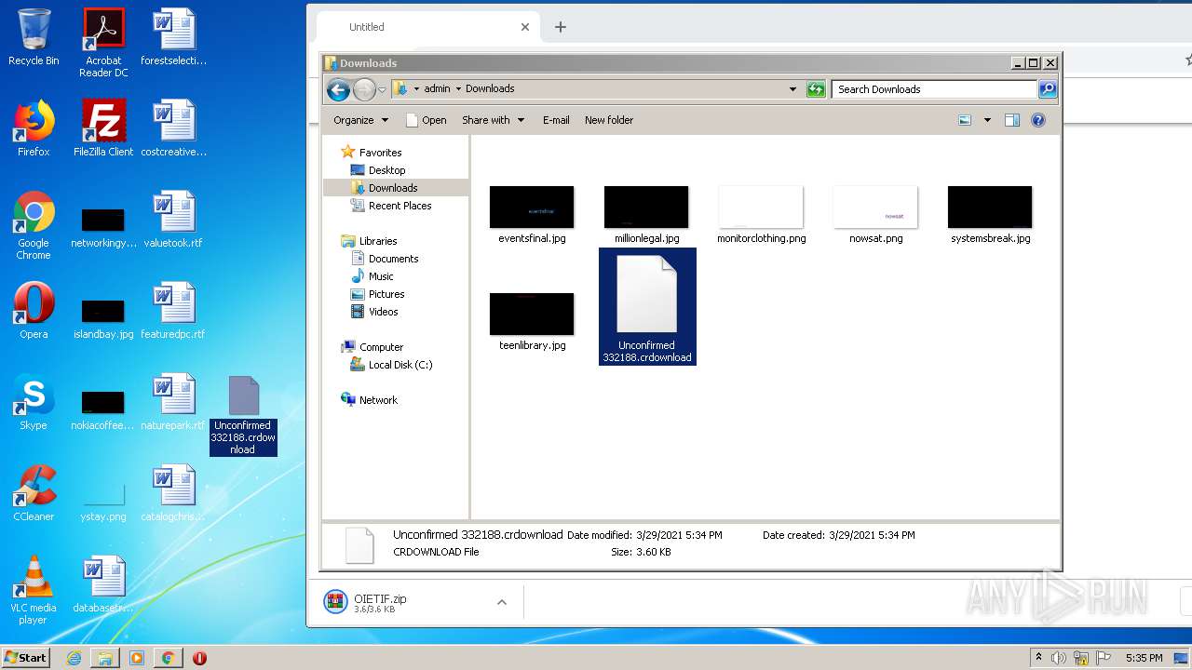Launch Opera browser shortcut
The image size is (1192, 670).
coord(34,312)
